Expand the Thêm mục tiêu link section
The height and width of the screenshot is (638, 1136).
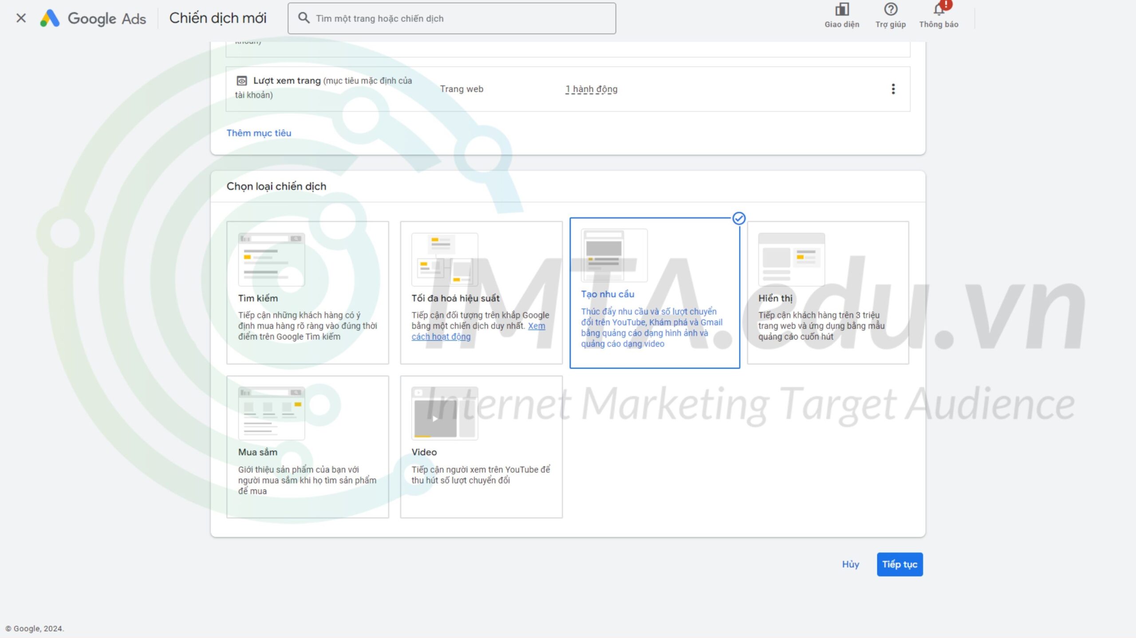258,133
